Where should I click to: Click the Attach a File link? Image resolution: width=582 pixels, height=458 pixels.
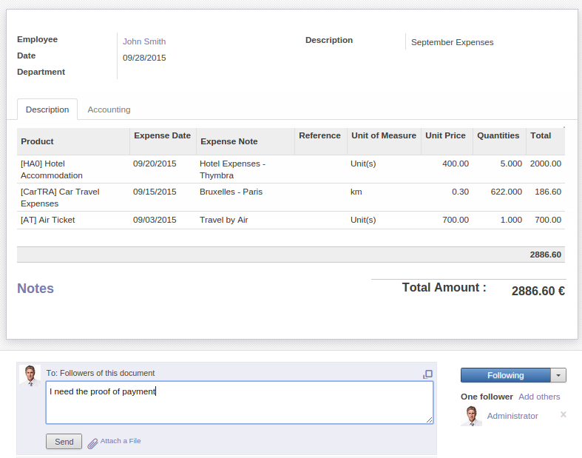coord(121,441)
